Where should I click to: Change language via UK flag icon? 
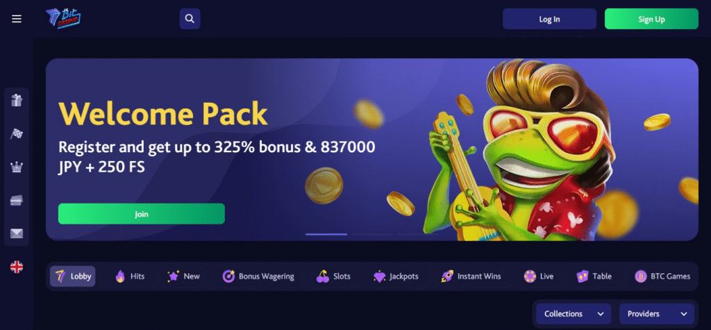click(x=17, y=267)
